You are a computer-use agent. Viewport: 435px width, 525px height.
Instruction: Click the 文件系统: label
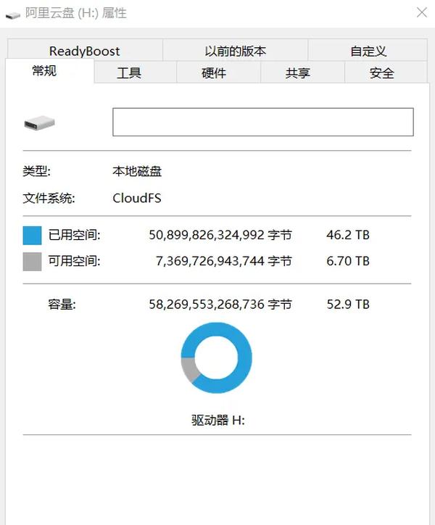pos(49,198)
